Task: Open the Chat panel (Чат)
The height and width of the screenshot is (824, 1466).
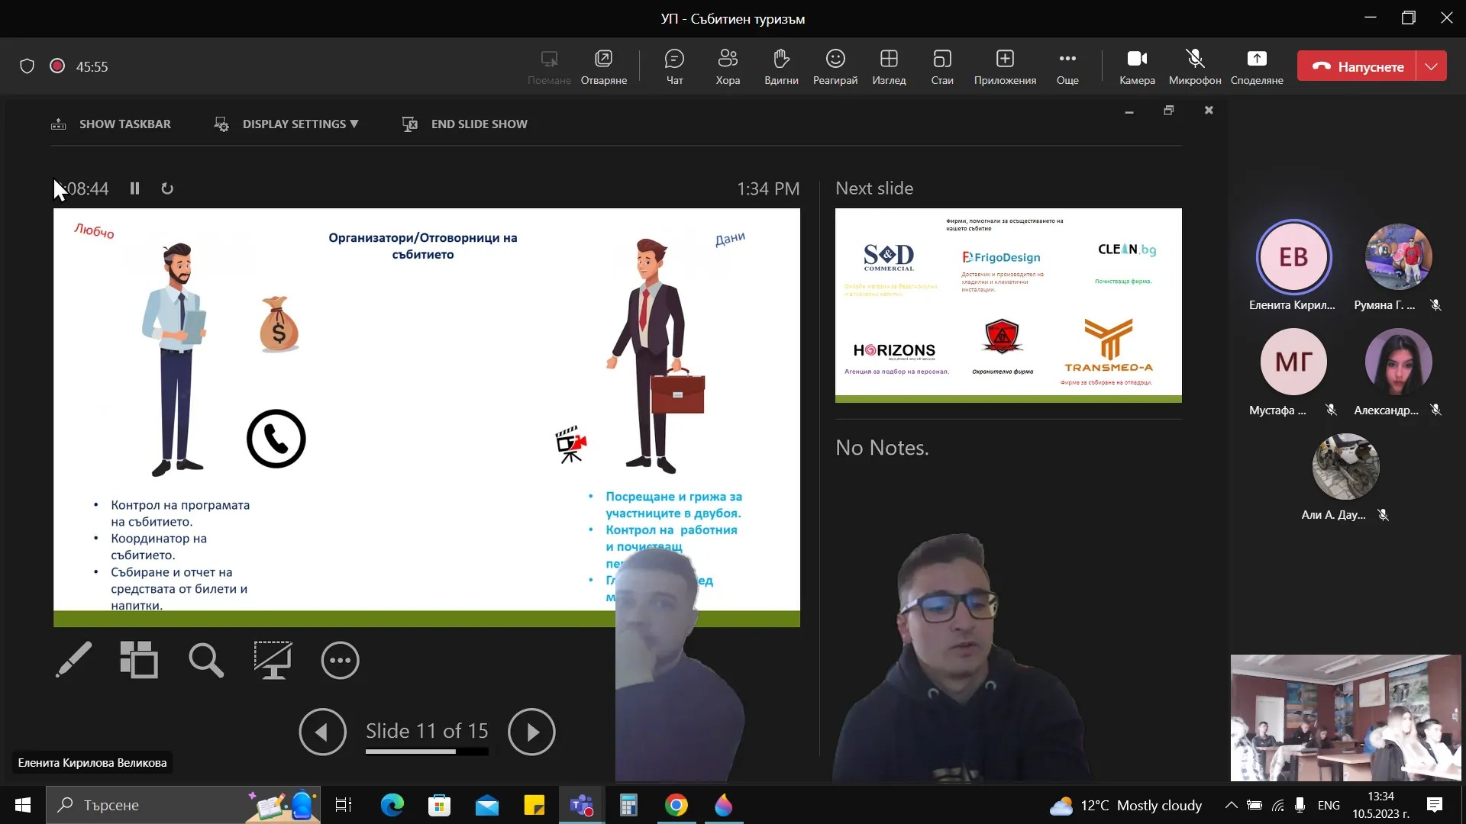Action: (674, 67)
